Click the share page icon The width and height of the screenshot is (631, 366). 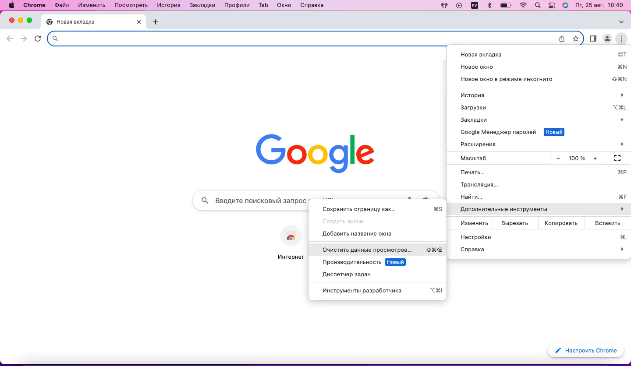pyautogui.click(x=562, y=39)
